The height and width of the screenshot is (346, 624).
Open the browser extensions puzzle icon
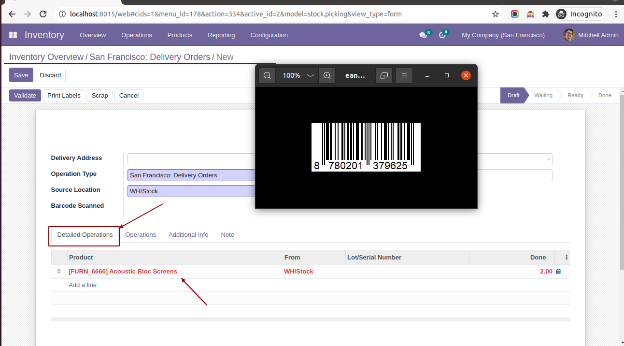click(546, 14)
